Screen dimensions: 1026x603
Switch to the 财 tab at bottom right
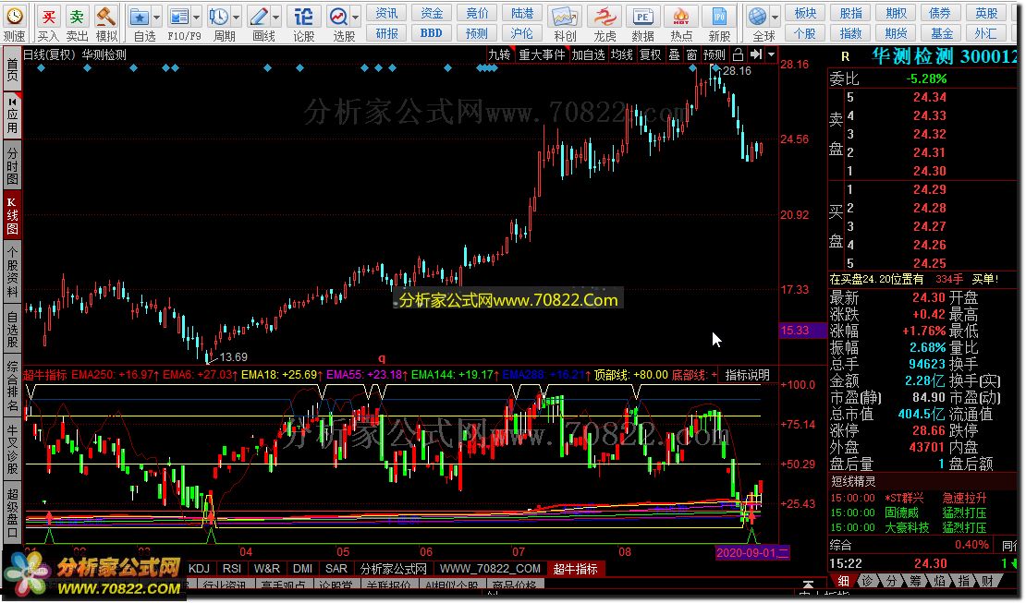987,580
